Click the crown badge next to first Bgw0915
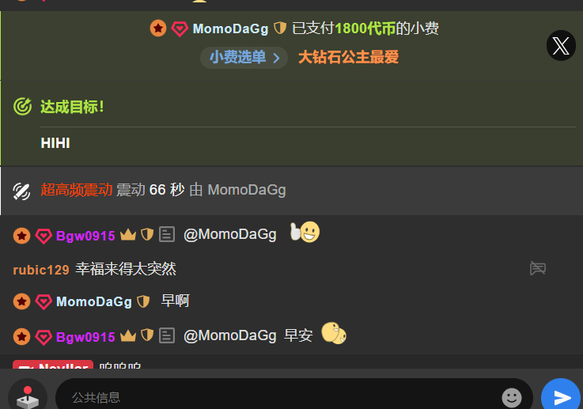The height and width of the screenshot is (409, 583). [x=128, y=235]
